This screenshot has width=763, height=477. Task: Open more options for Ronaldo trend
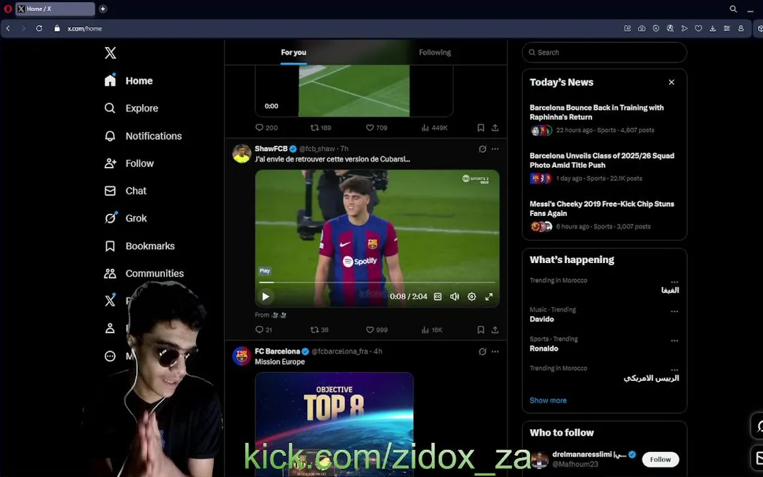(x=674, y=341)
